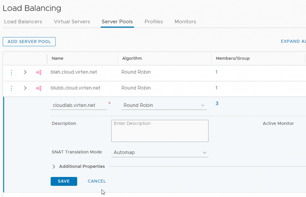The image size is (306, 197).
Task: Open the Monitors tab
Action: (x=185, y=22)
